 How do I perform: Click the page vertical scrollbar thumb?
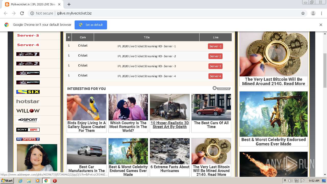coord(325,71)
